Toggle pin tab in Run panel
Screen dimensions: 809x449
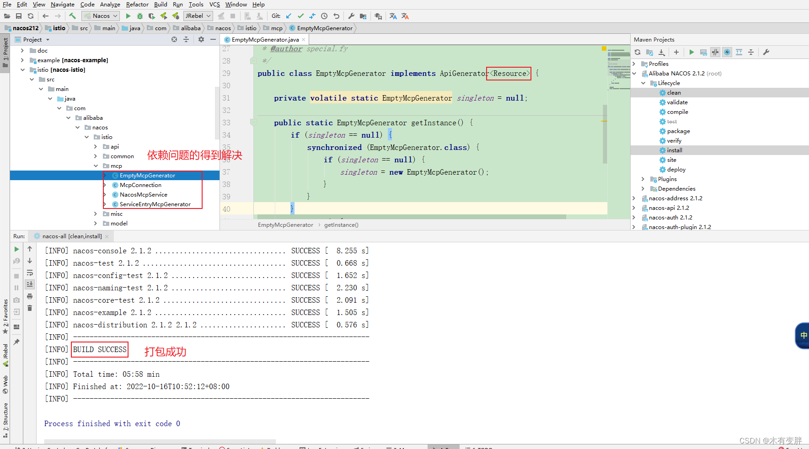(16, 342)
